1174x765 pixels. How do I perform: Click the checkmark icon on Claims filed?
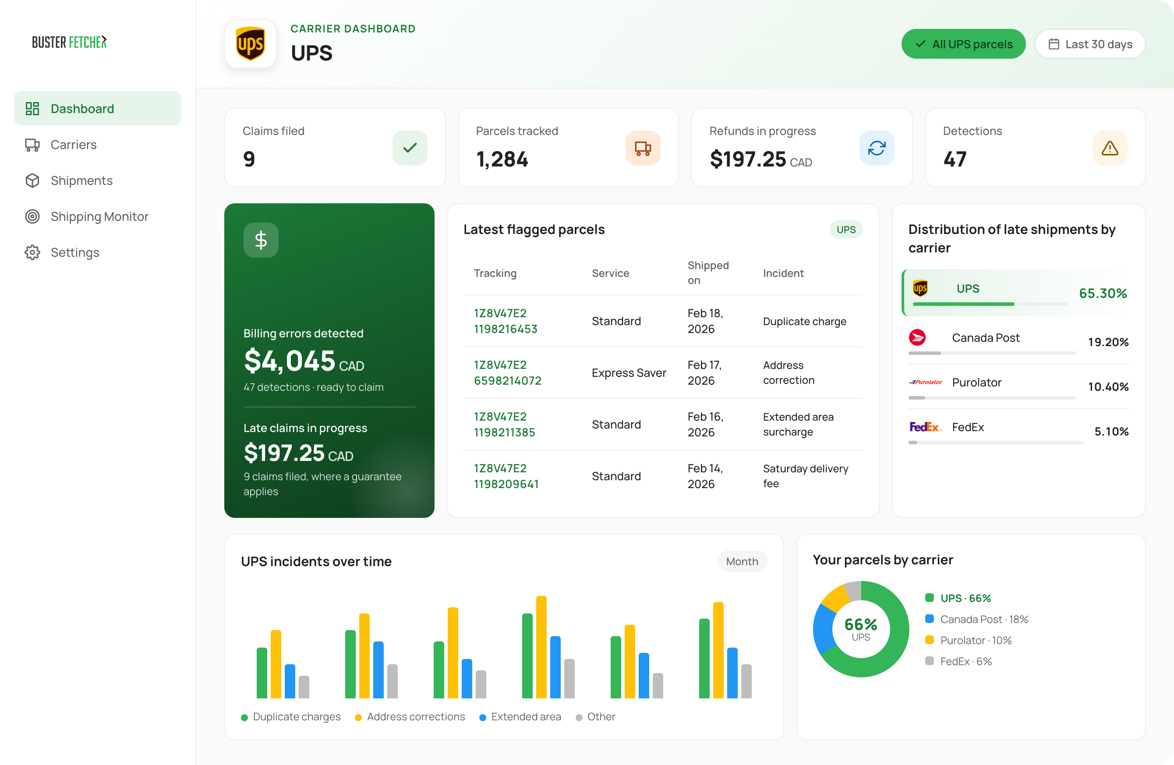pyautogui.click(x=410, y=148)
